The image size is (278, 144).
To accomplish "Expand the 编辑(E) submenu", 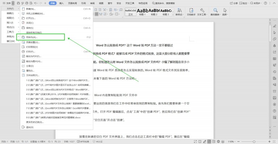I will 10,13.
